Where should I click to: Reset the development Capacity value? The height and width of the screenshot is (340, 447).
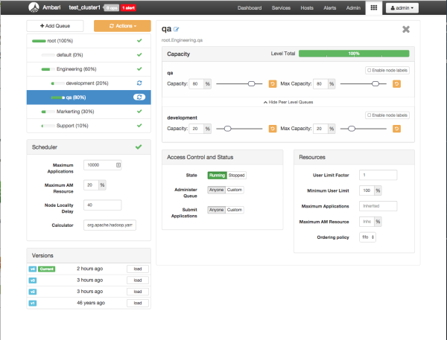click(272, 129)
